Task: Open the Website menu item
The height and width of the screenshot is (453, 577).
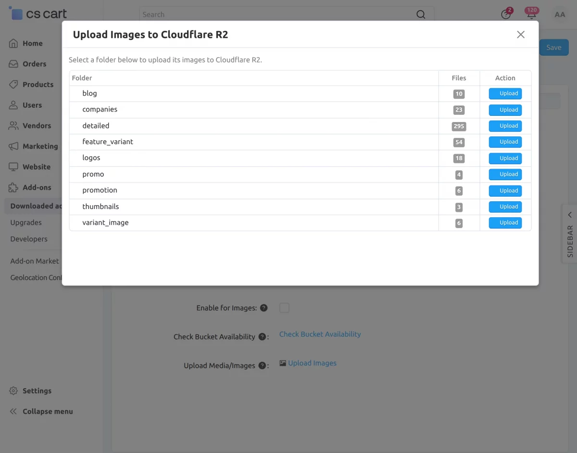Action: [37, 167]
